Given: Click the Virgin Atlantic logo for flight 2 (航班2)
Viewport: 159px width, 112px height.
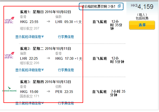Looking at the screenshot, I should (9, 55).
